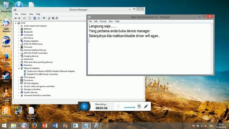Expand the Processors node

pos(19,80)
